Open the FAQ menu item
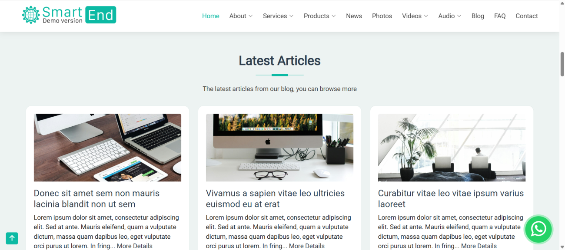Image resolution: width=565 pixels, height=250 pixels. [500, 16]
